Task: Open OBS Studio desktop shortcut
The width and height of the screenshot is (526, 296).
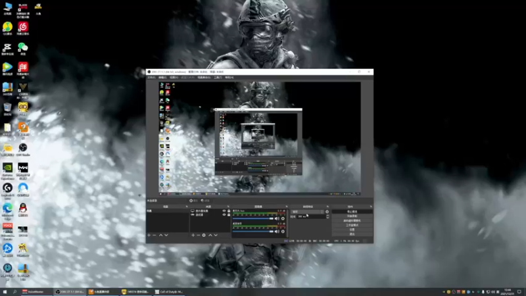Action: [23, 149]
